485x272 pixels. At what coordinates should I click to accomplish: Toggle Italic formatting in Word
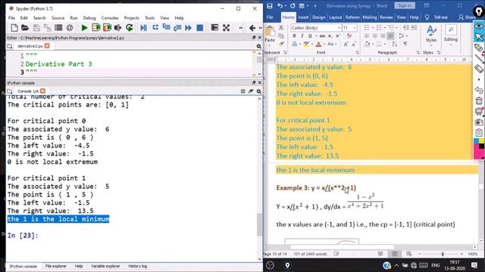coord(302,36)
